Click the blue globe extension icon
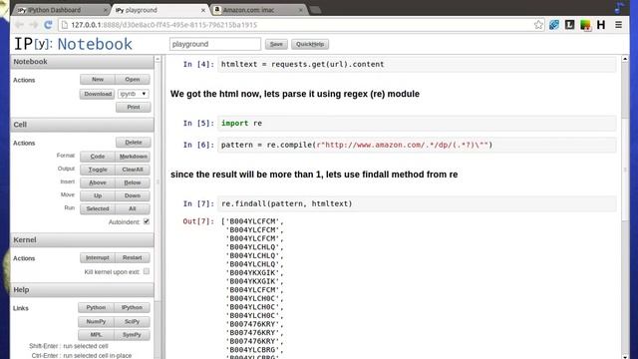 554,25
